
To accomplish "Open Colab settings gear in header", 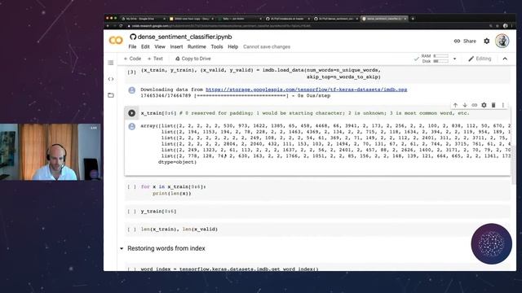I will tap(487, 41).
